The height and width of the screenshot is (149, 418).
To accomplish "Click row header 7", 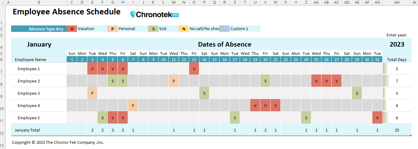I will [2, 71].
